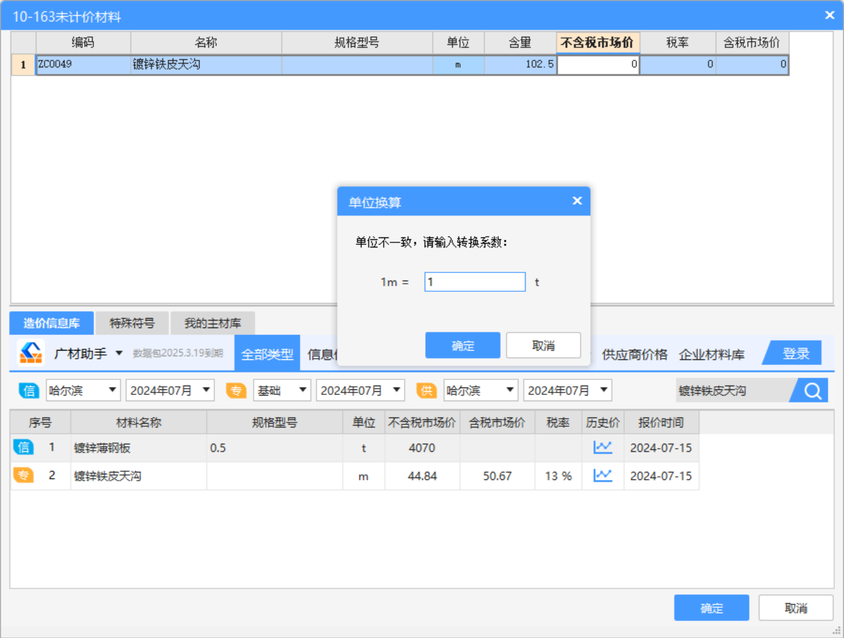Click the search magnifier button

[812, 391]
